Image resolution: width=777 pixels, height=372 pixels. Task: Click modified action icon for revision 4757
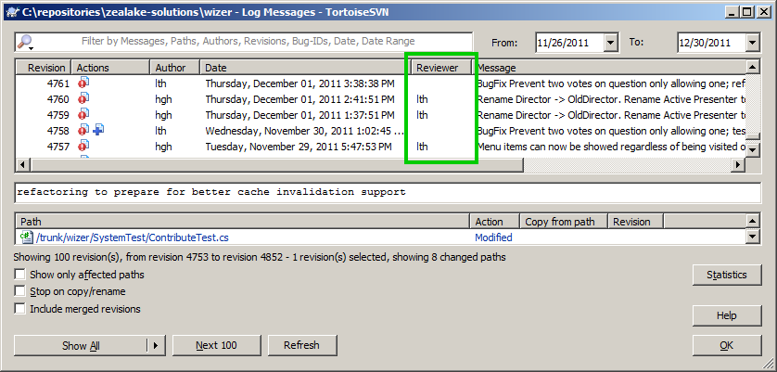pos(83,147)
